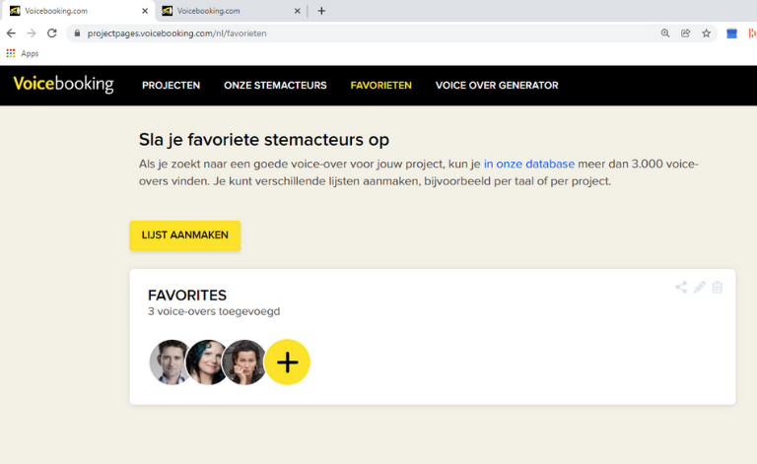This screenshot has width=757, height=464.
Task: View site info via the padlock icon
Action: pos(77,33)
